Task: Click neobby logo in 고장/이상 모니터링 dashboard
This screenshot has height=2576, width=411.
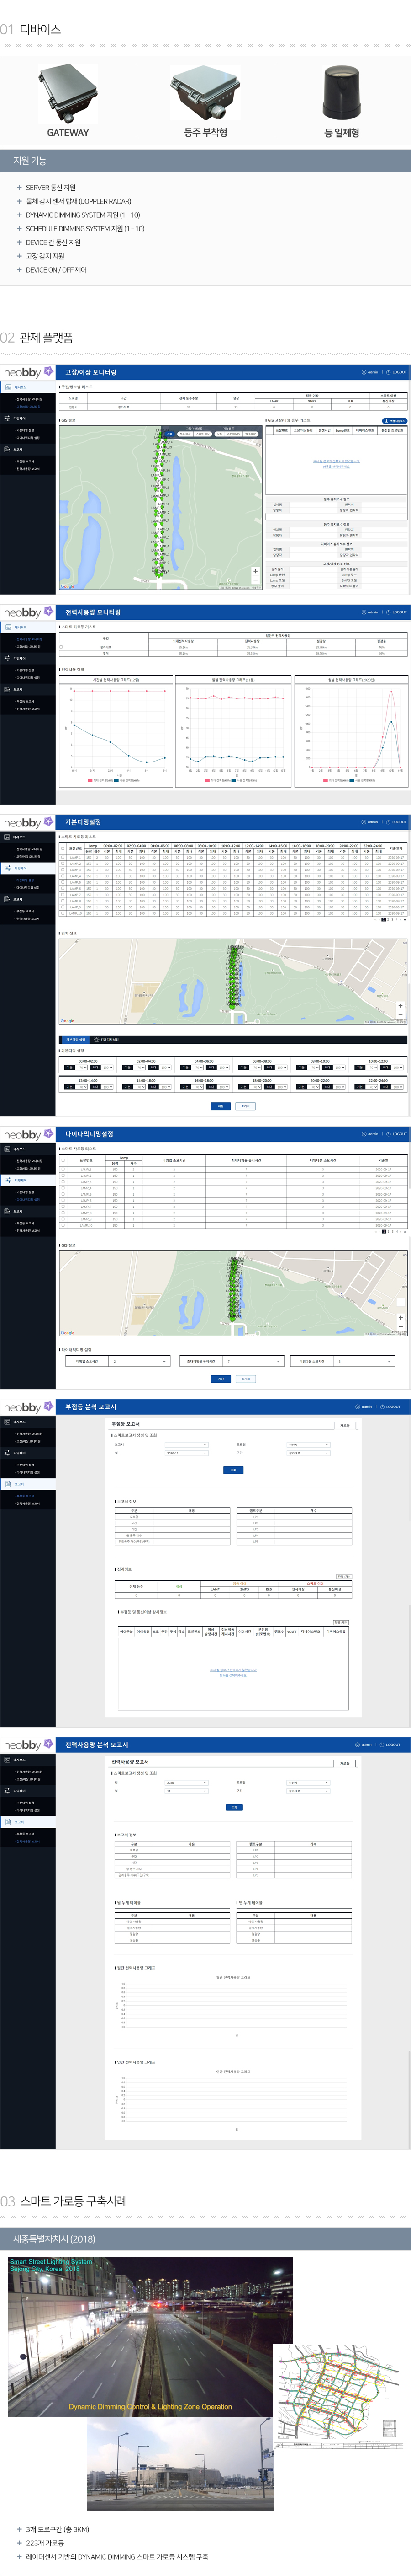Action: click(28, 372)
